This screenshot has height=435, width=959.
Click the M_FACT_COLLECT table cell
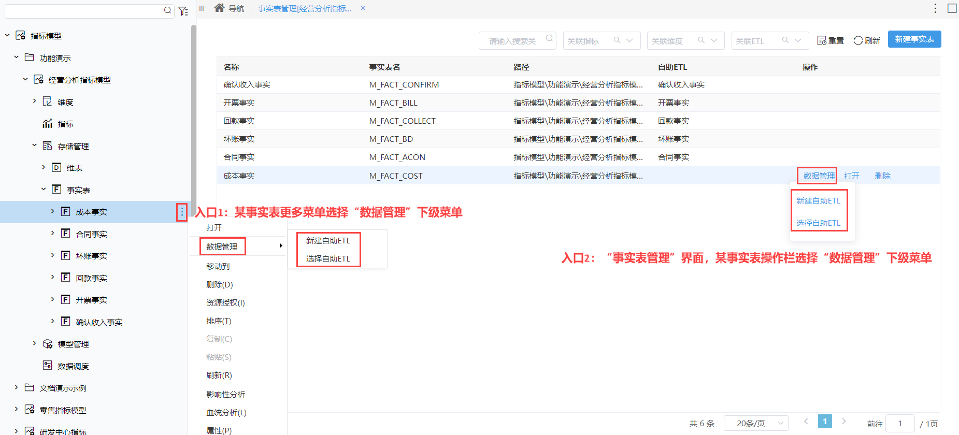pos(402,121)
